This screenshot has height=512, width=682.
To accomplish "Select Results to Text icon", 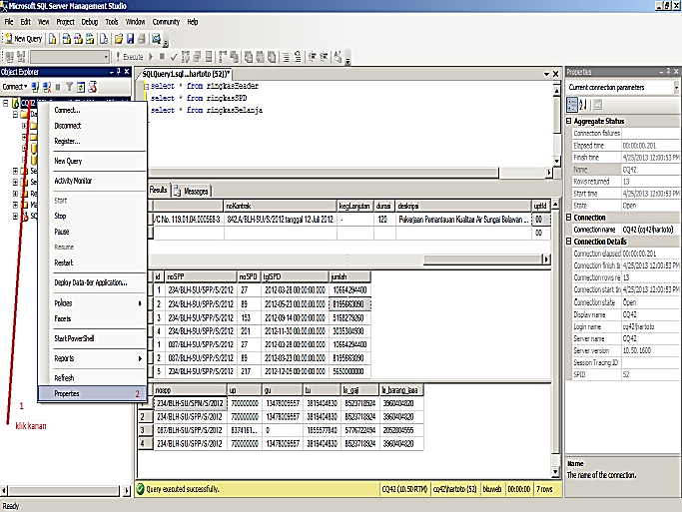I will point(249,57).
